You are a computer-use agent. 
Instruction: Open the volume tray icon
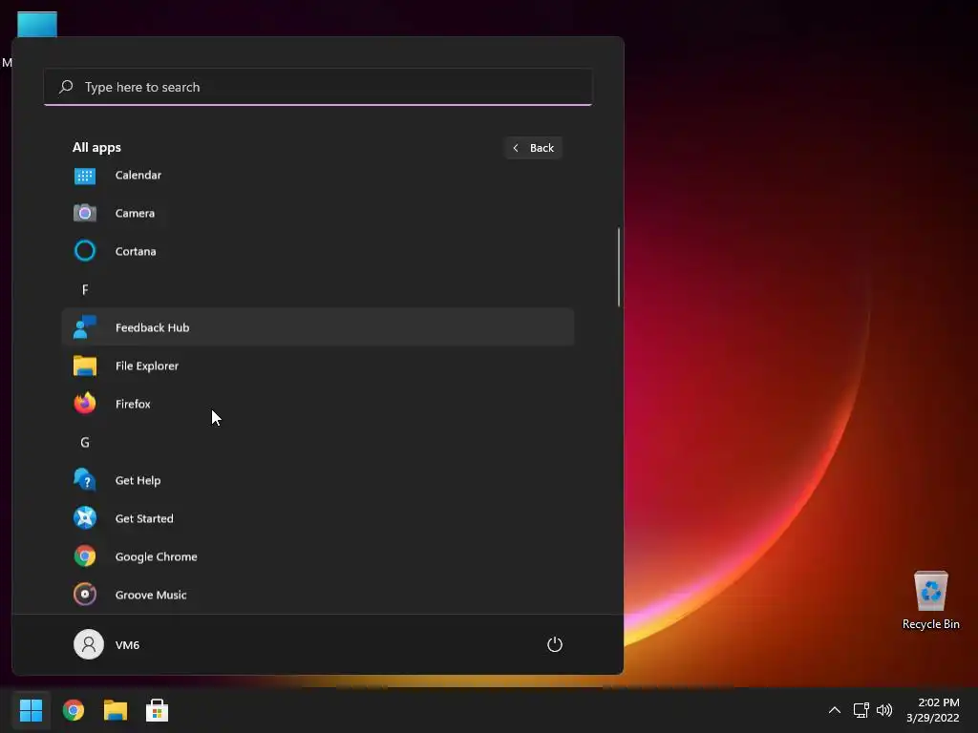[883, 710]
